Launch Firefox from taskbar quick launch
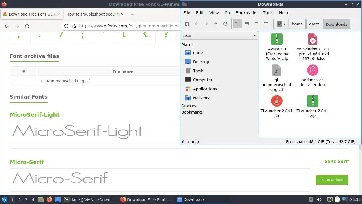This screenshot has height=204, width=362. 49,199
